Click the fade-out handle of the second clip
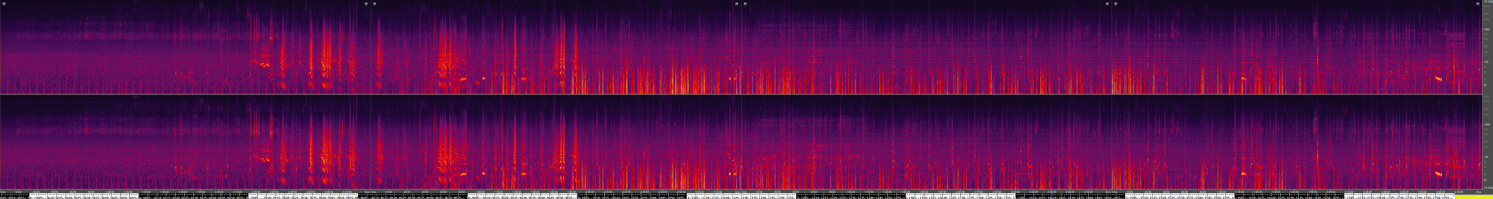 (737, 4)
